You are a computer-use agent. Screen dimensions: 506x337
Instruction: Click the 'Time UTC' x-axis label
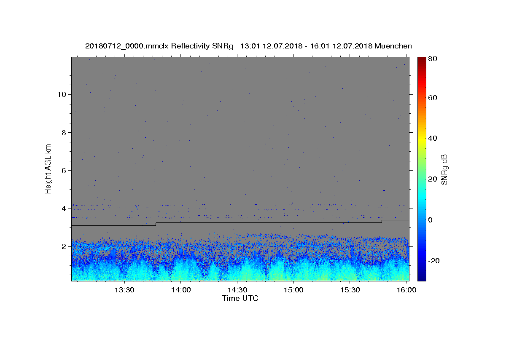point(240,298)
